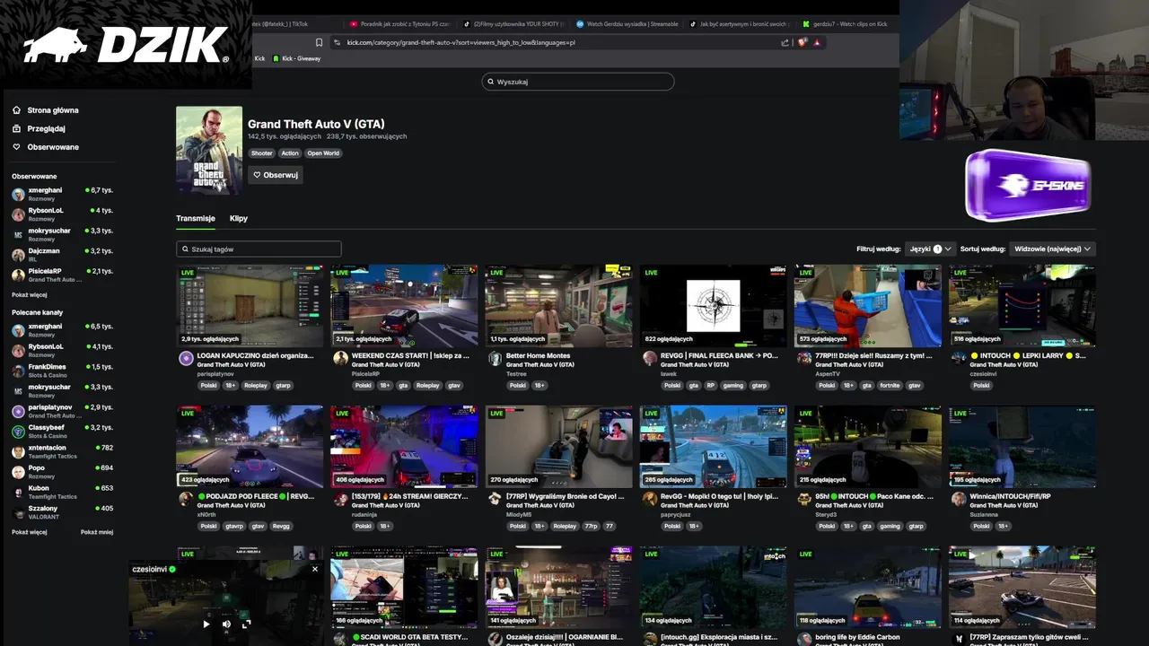Click the browser address bar URL

[x=460, y=42]
